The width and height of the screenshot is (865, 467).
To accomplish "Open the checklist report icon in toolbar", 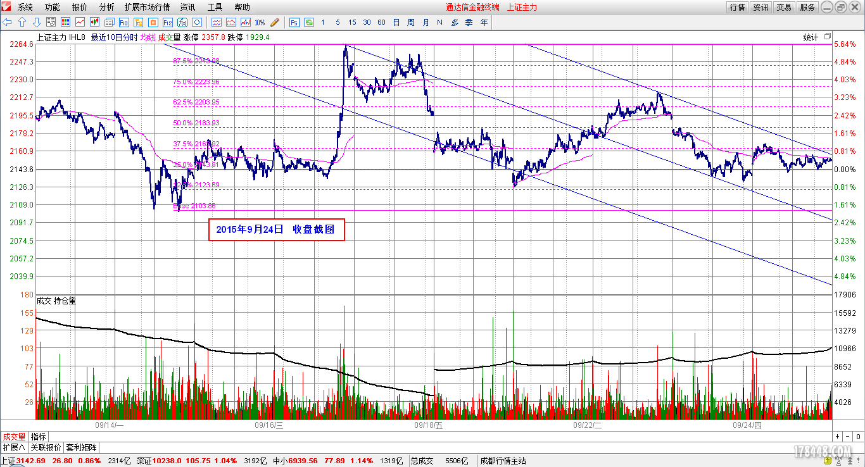I will pos(51,22).
